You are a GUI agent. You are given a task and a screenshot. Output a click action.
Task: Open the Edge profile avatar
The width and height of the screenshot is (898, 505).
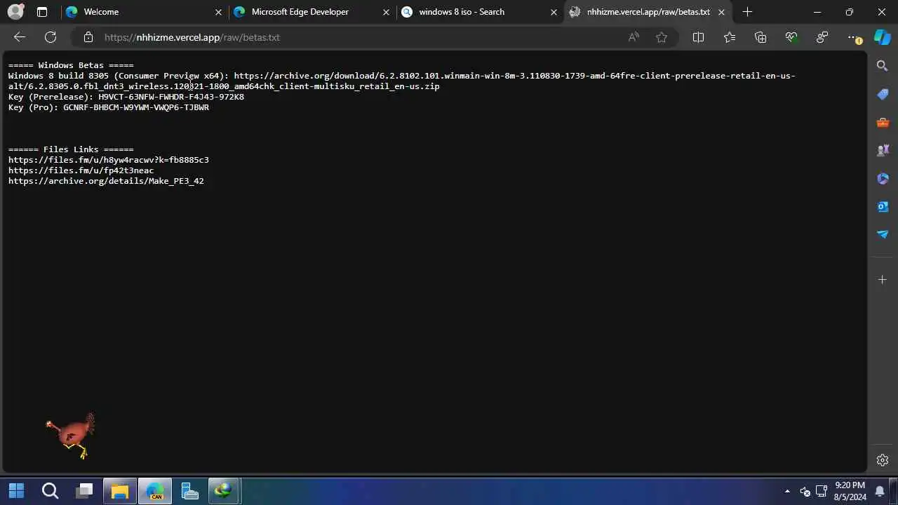[15, 12]
